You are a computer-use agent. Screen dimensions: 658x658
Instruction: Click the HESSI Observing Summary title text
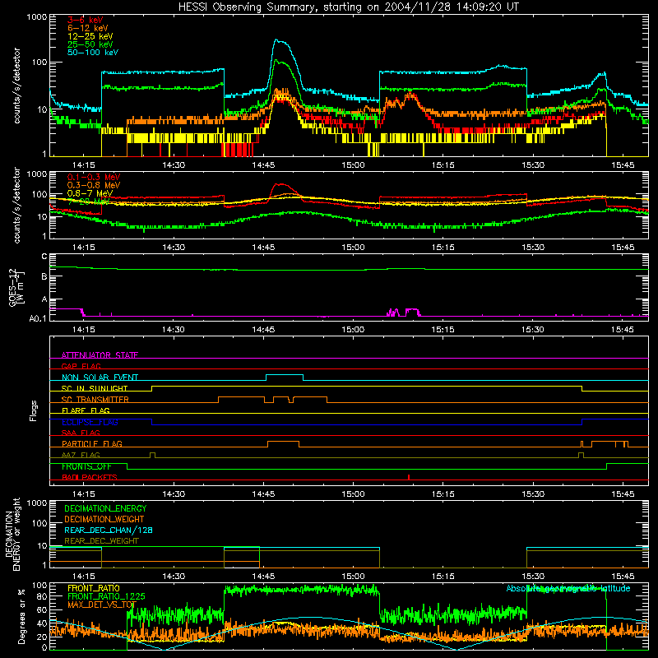pos(348,7)
